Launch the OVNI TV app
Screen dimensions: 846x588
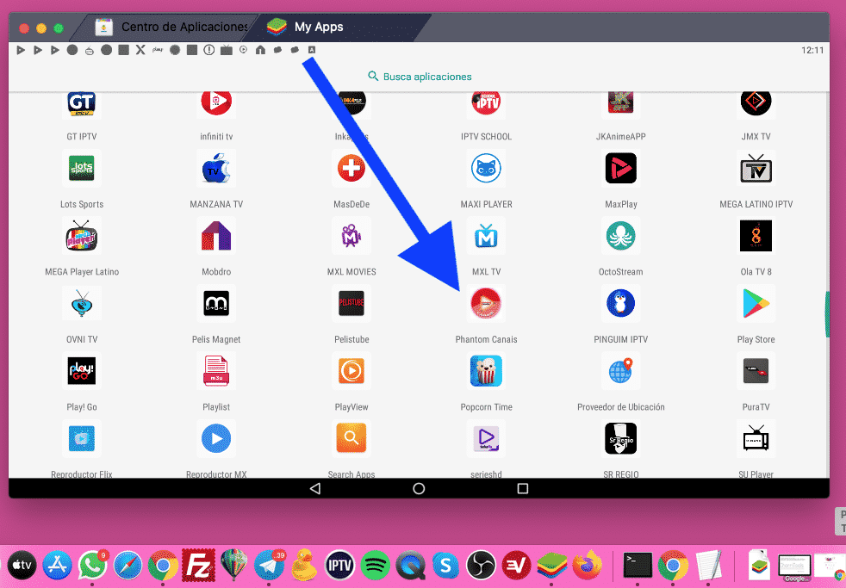click(x=82, y=303)
